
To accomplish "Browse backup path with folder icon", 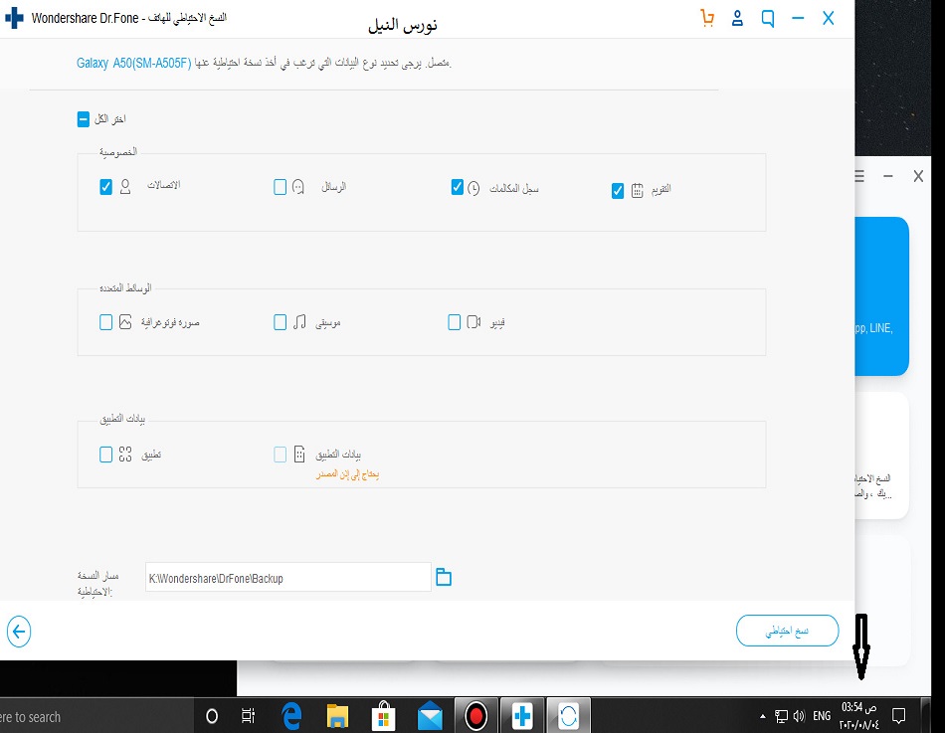I will (444, 578).
